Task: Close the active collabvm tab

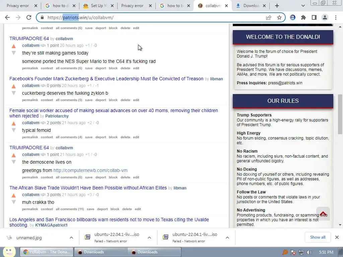Action: coord(226,6)
